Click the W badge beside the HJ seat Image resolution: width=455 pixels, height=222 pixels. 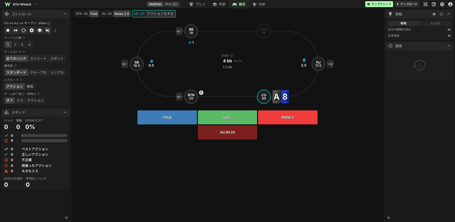point(330,64)
